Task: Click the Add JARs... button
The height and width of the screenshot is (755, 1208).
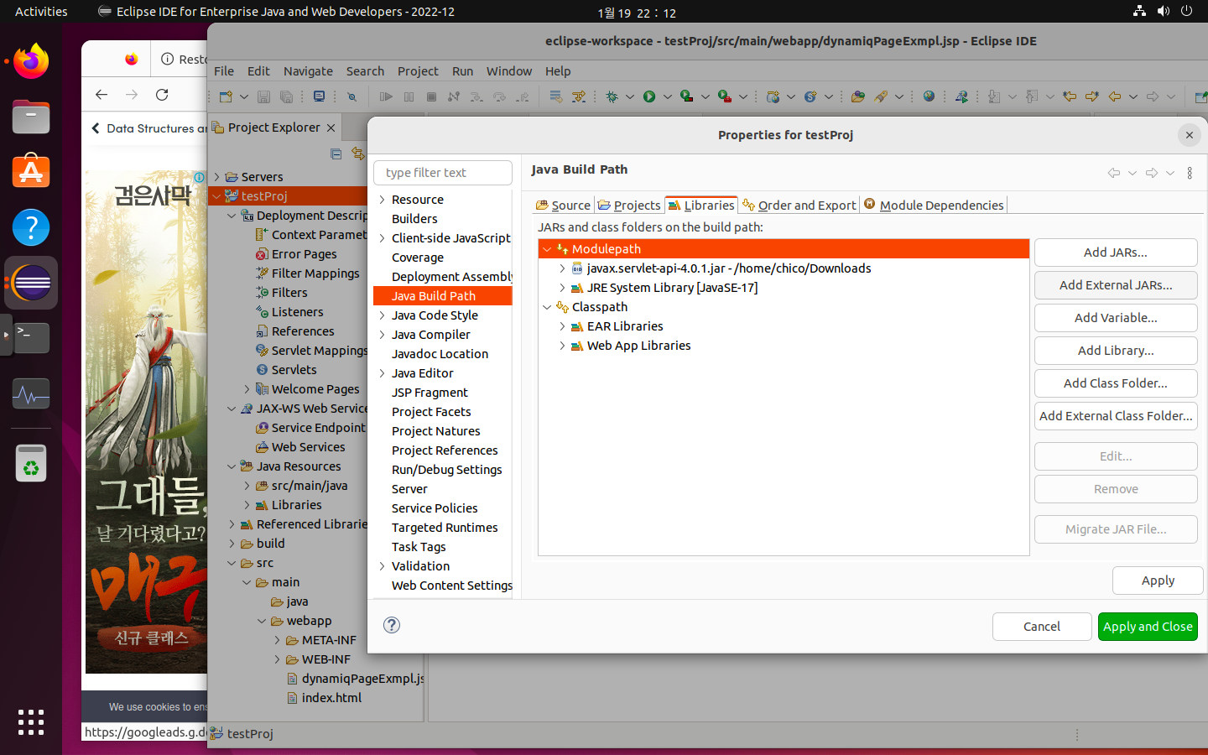Action: [1116, 253]
